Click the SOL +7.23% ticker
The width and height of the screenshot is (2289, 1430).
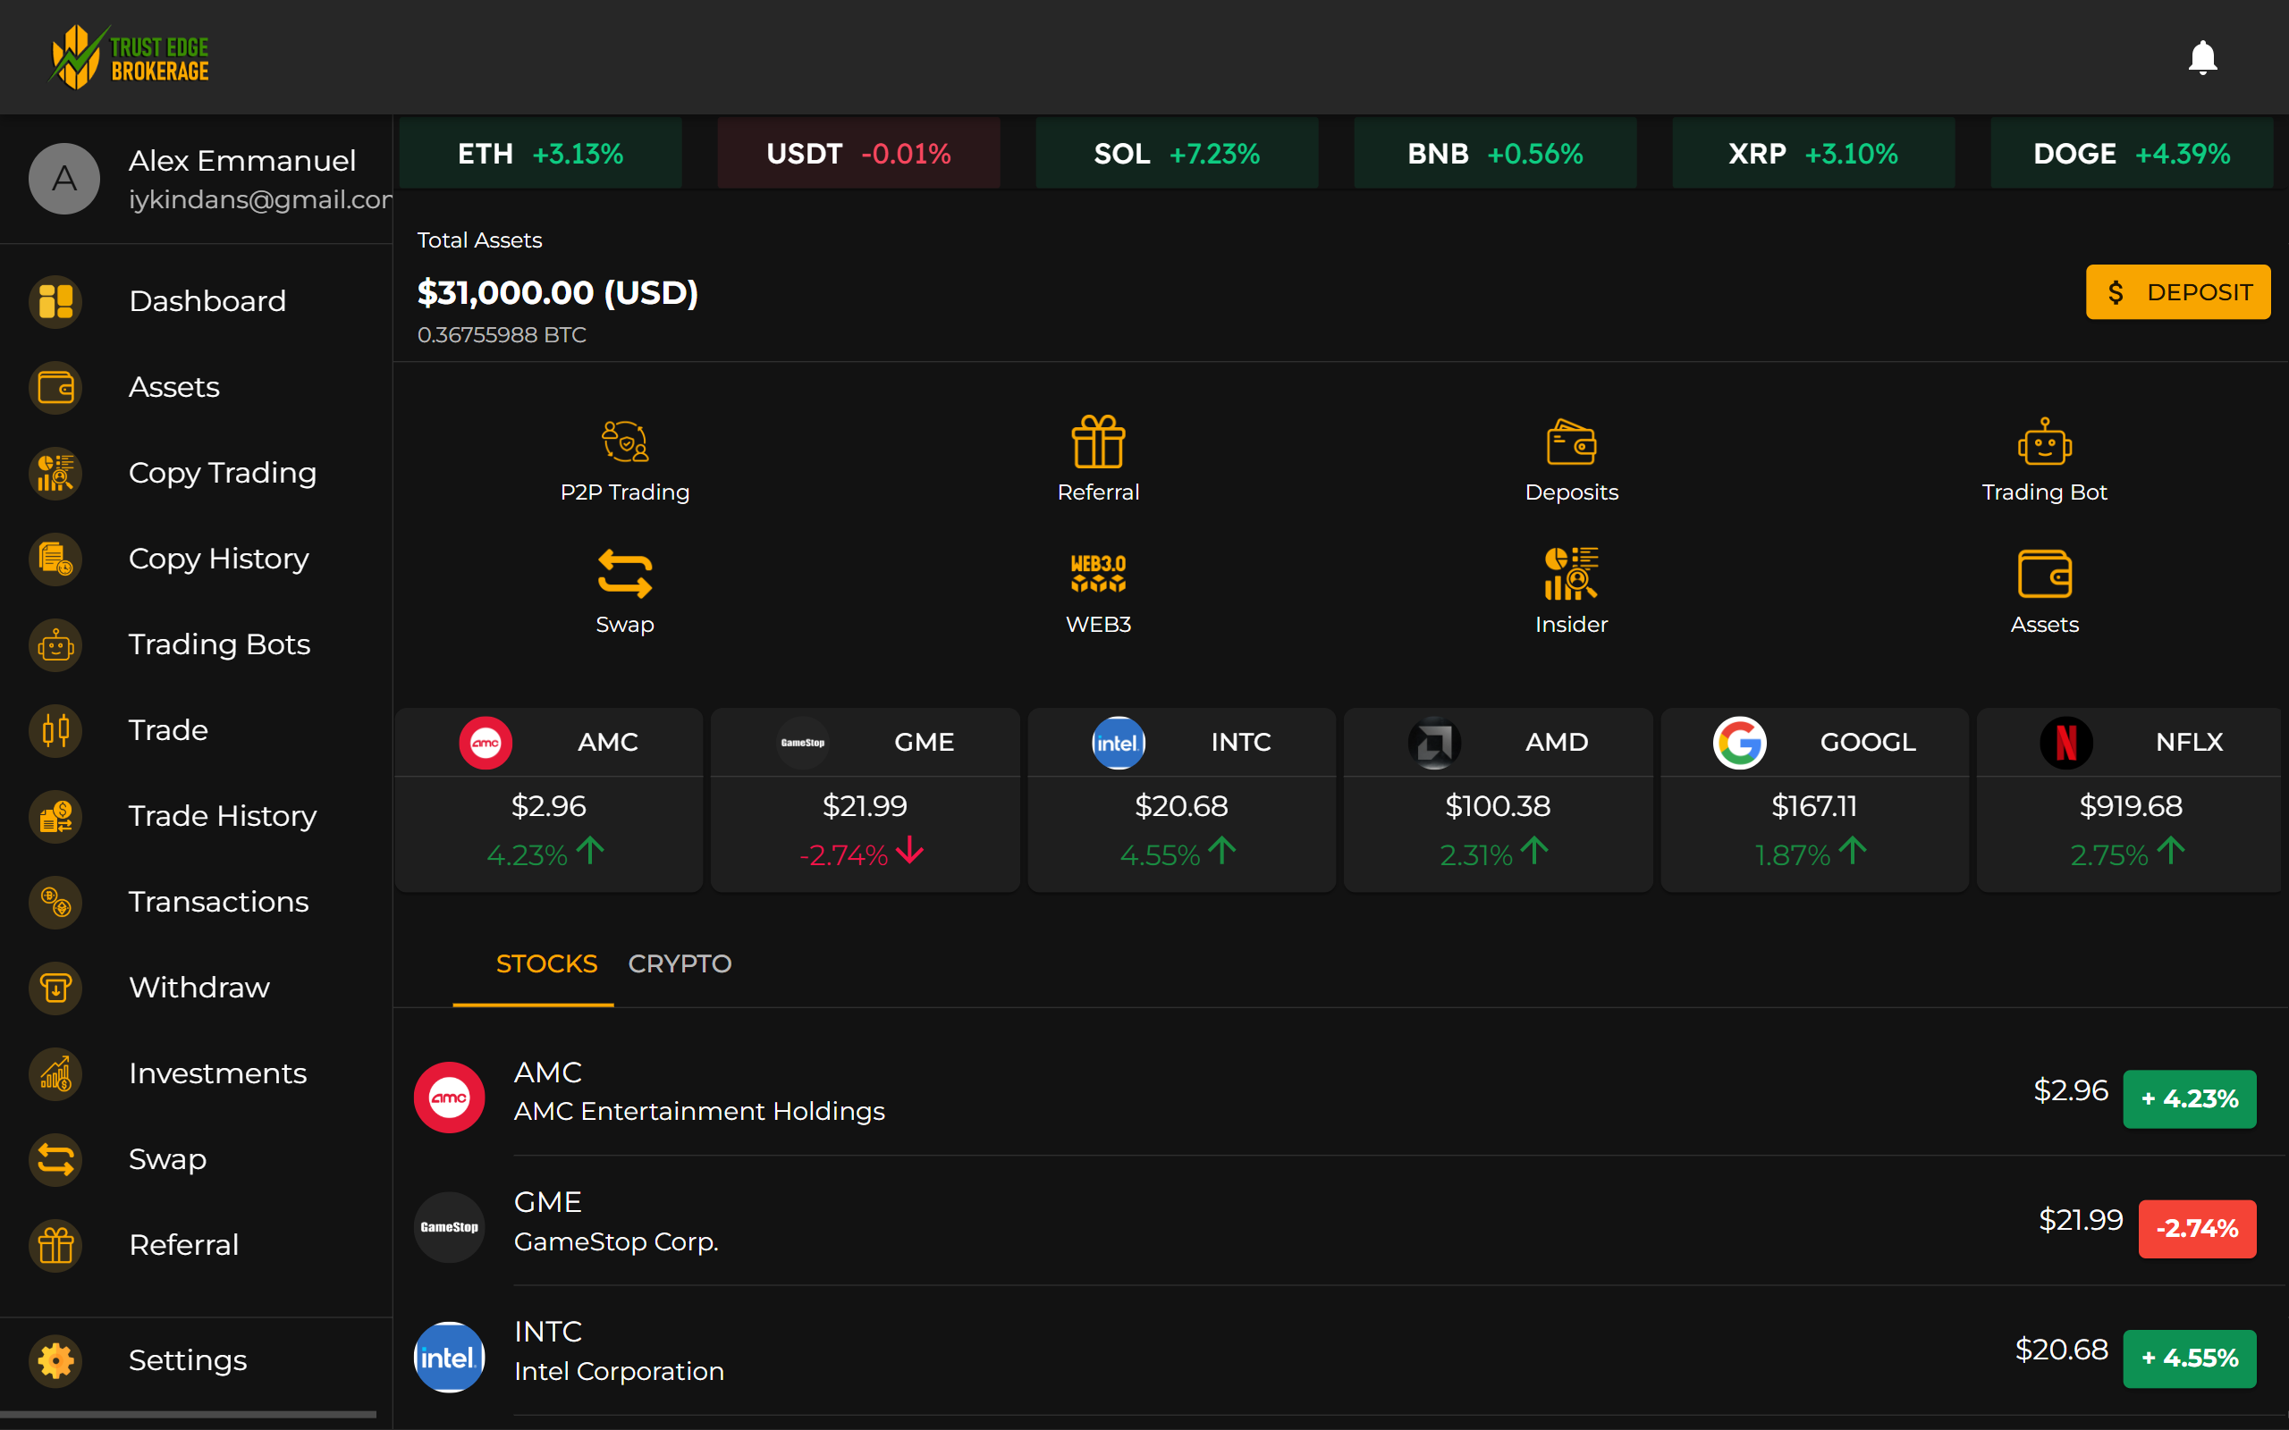tap(1177, 153)
